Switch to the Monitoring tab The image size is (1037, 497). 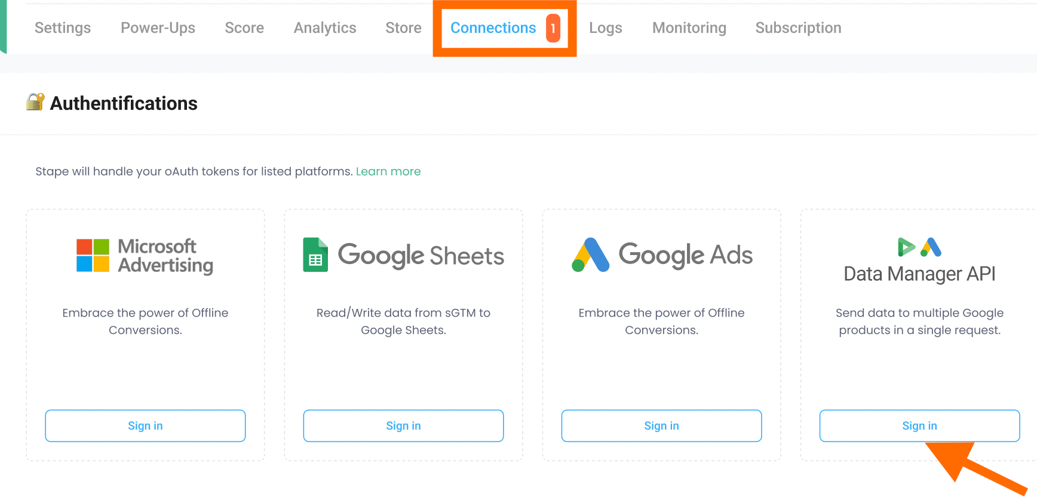(x=689, y=28)
